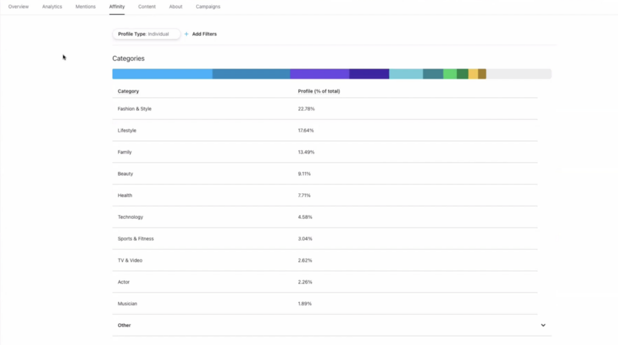Click the chevron on the Other row
This screenshot has height=345, width=618.
543,325
